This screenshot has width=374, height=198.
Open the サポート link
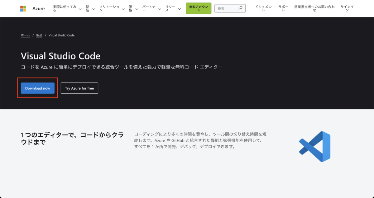283,8
